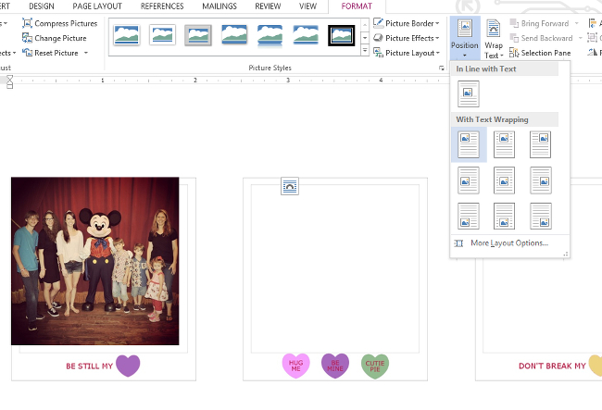Click Send Backward
602x410 pixels.
click(542, 38)
